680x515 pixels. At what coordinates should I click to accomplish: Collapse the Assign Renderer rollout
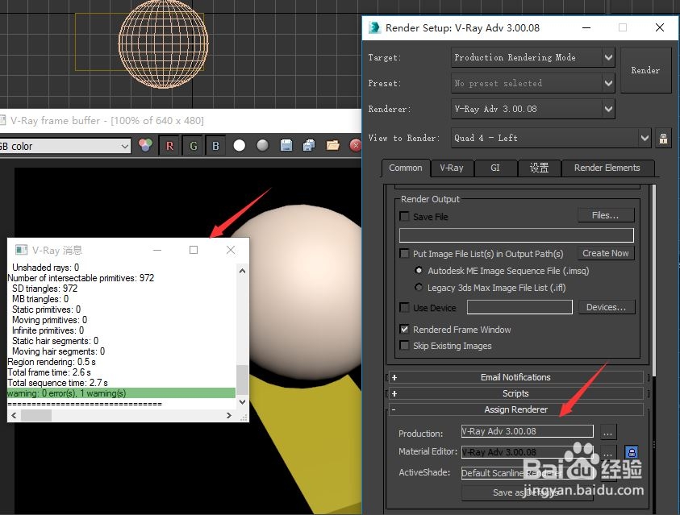pos(515,409)
